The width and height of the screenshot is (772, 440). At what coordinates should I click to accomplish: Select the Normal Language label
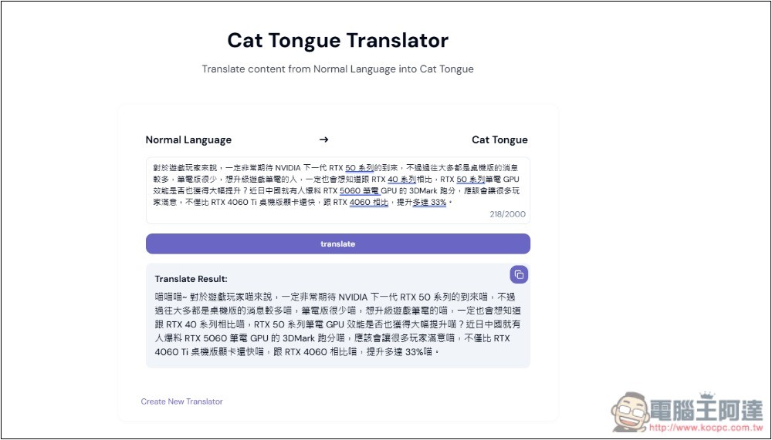pos(188,140)
